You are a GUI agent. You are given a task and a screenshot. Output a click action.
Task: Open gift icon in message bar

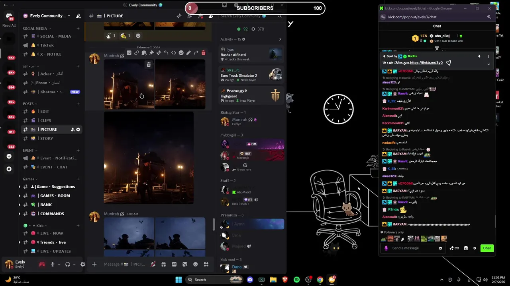[163, 264]
